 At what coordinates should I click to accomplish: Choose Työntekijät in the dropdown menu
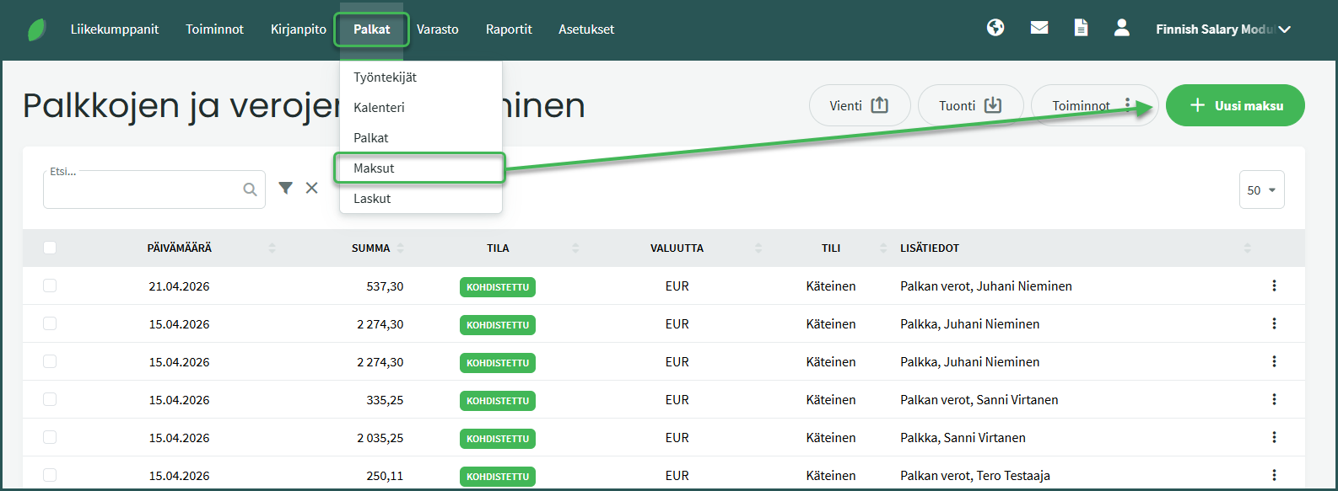(x=385, y=77)
